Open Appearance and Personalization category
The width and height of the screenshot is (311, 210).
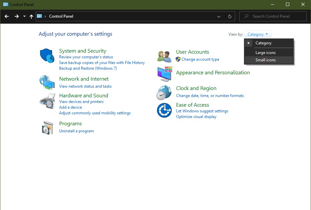pyautogui.click(x=213, y=73)
